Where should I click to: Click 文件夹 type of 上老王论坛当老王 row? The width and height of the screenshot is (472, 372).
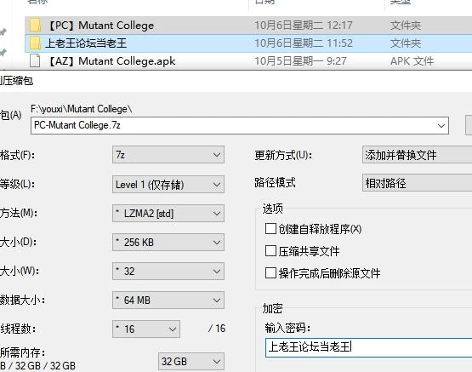pos(405,43)
